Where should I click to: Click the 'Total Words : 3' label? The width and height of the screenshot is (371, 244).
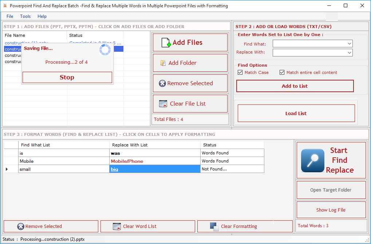[313, 226]
